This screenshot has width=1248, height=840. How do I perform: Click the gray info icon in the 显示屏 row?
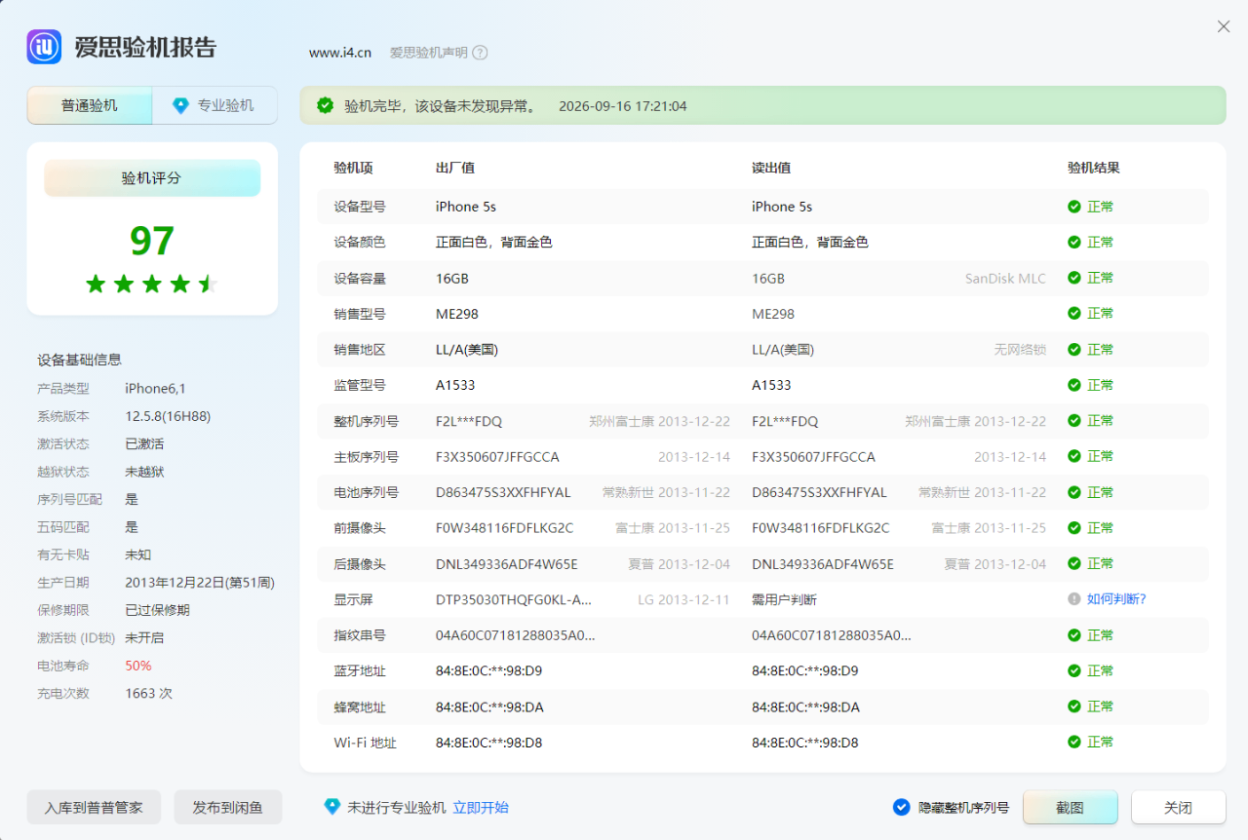pyautogui.click(x=1074, y=599)
